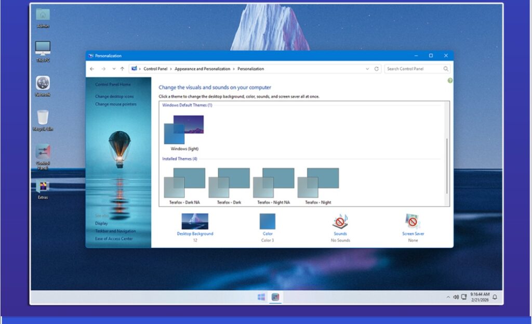Open the Change desktop icons link
Viewport: 532px width, 324px height.
point(114,96)
